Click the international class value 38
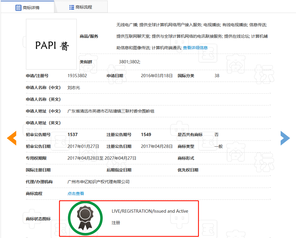Screen dimensions: 296x238 (x=217, y=76)
